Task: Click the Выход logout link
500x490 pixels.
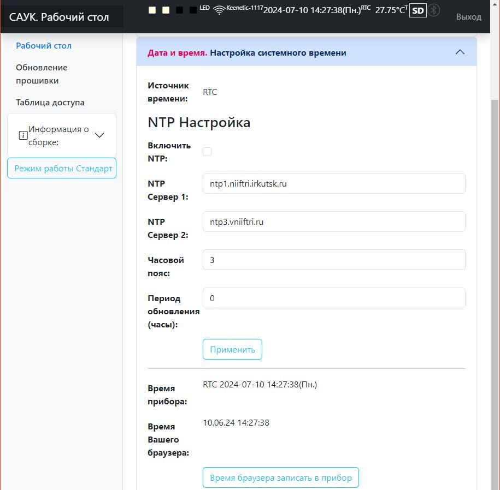Action: (x=468, y=17)
